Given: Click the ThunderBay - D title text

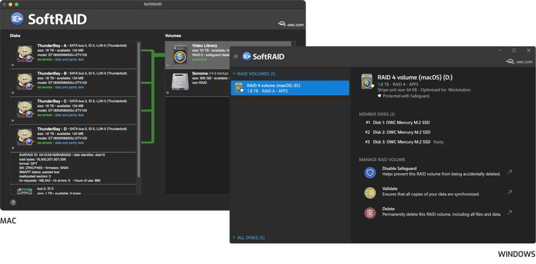Looking at the screenshot, I should tap(52, 129).
